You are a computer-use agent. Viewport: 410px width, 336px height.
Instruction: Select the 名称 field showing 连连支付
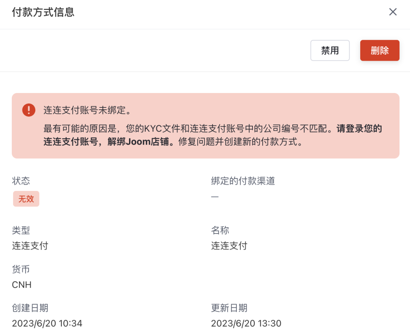tap(229, 246)
